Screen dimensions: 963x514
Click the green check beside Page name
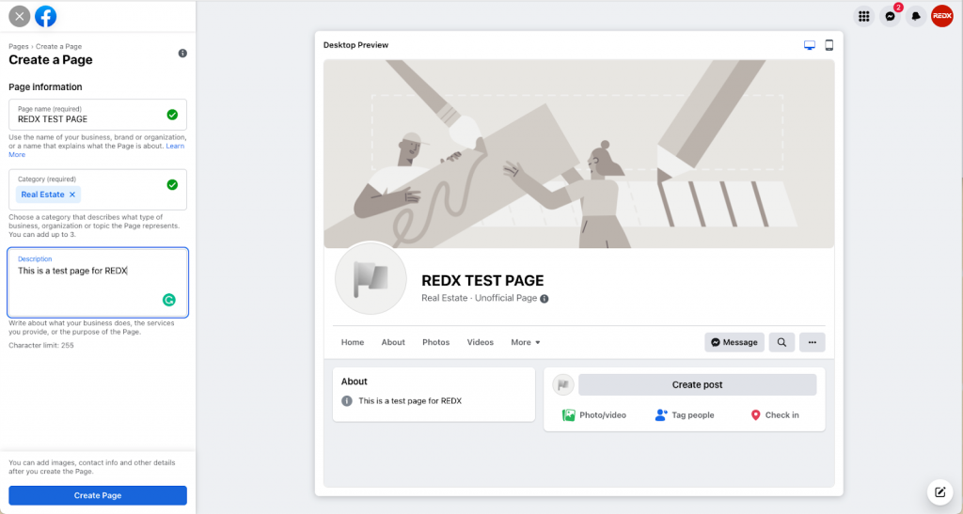pos(173,115)
